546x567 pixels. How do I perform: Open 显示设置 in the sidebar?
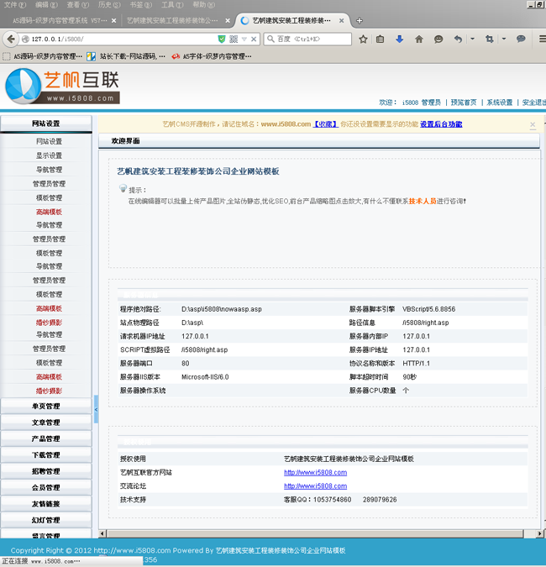click(50, 155)
